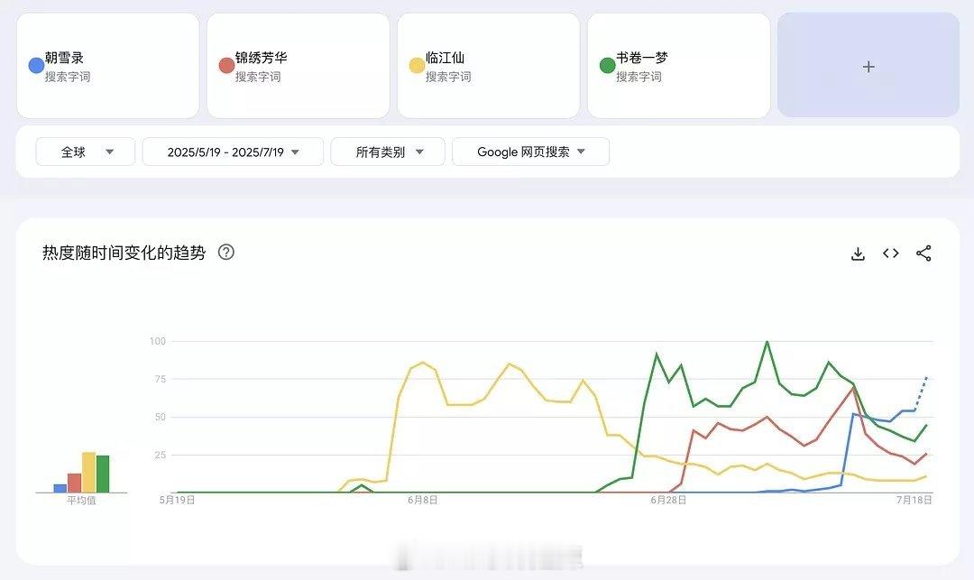Click the yellow average bar for 临江仙
The width and height of the screenshot is (974, 580).
[88, 473]
